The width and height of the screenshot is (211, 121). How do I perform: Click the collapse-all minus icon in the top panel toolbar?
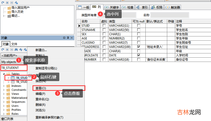coord(12,2)
